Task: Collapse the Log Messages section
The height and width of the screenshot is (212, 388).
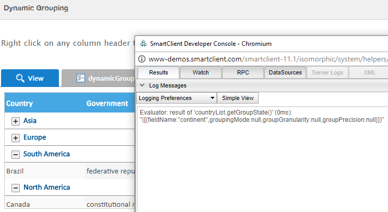Action: pos(142,85)
